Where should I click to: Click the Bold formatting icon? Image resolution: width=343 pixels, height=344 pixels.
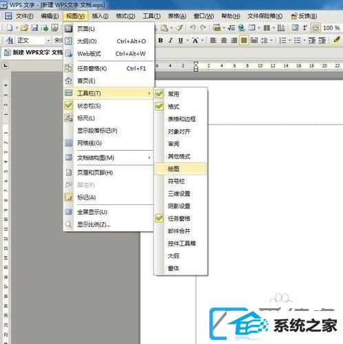click(160, 41)
